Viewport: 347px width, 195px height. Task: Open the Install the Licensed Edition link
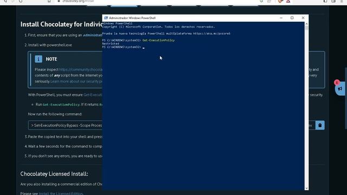[x=61, y=193]
